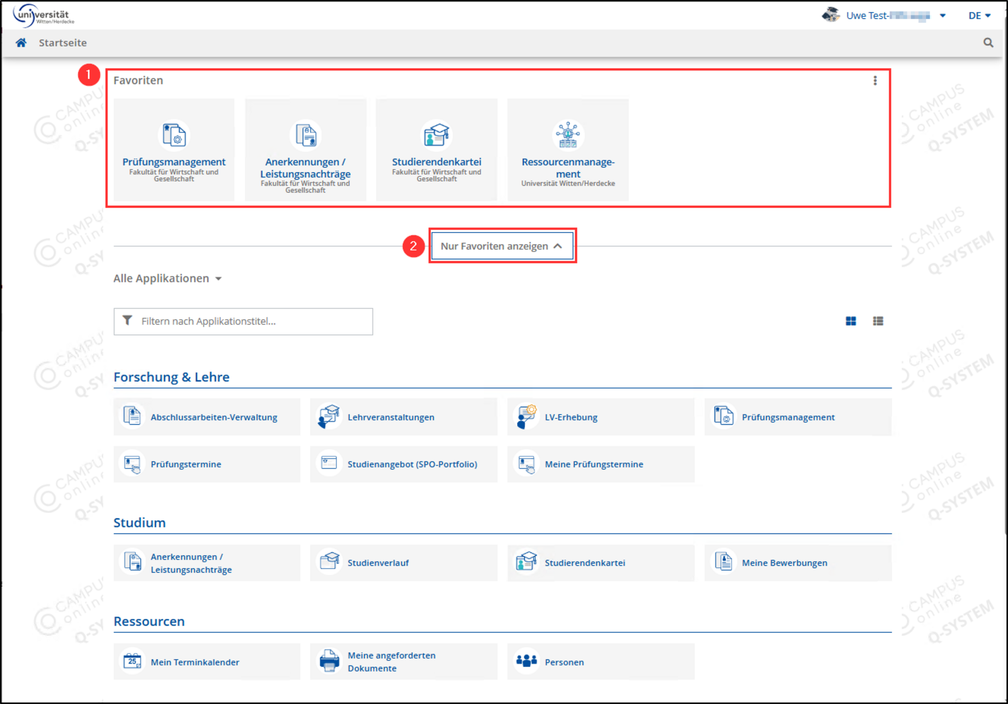The width and height of the screenshot is (1008, 704).
Task: Open Ressourcenmanagement favorite tile icon
Action: [568, 135]
